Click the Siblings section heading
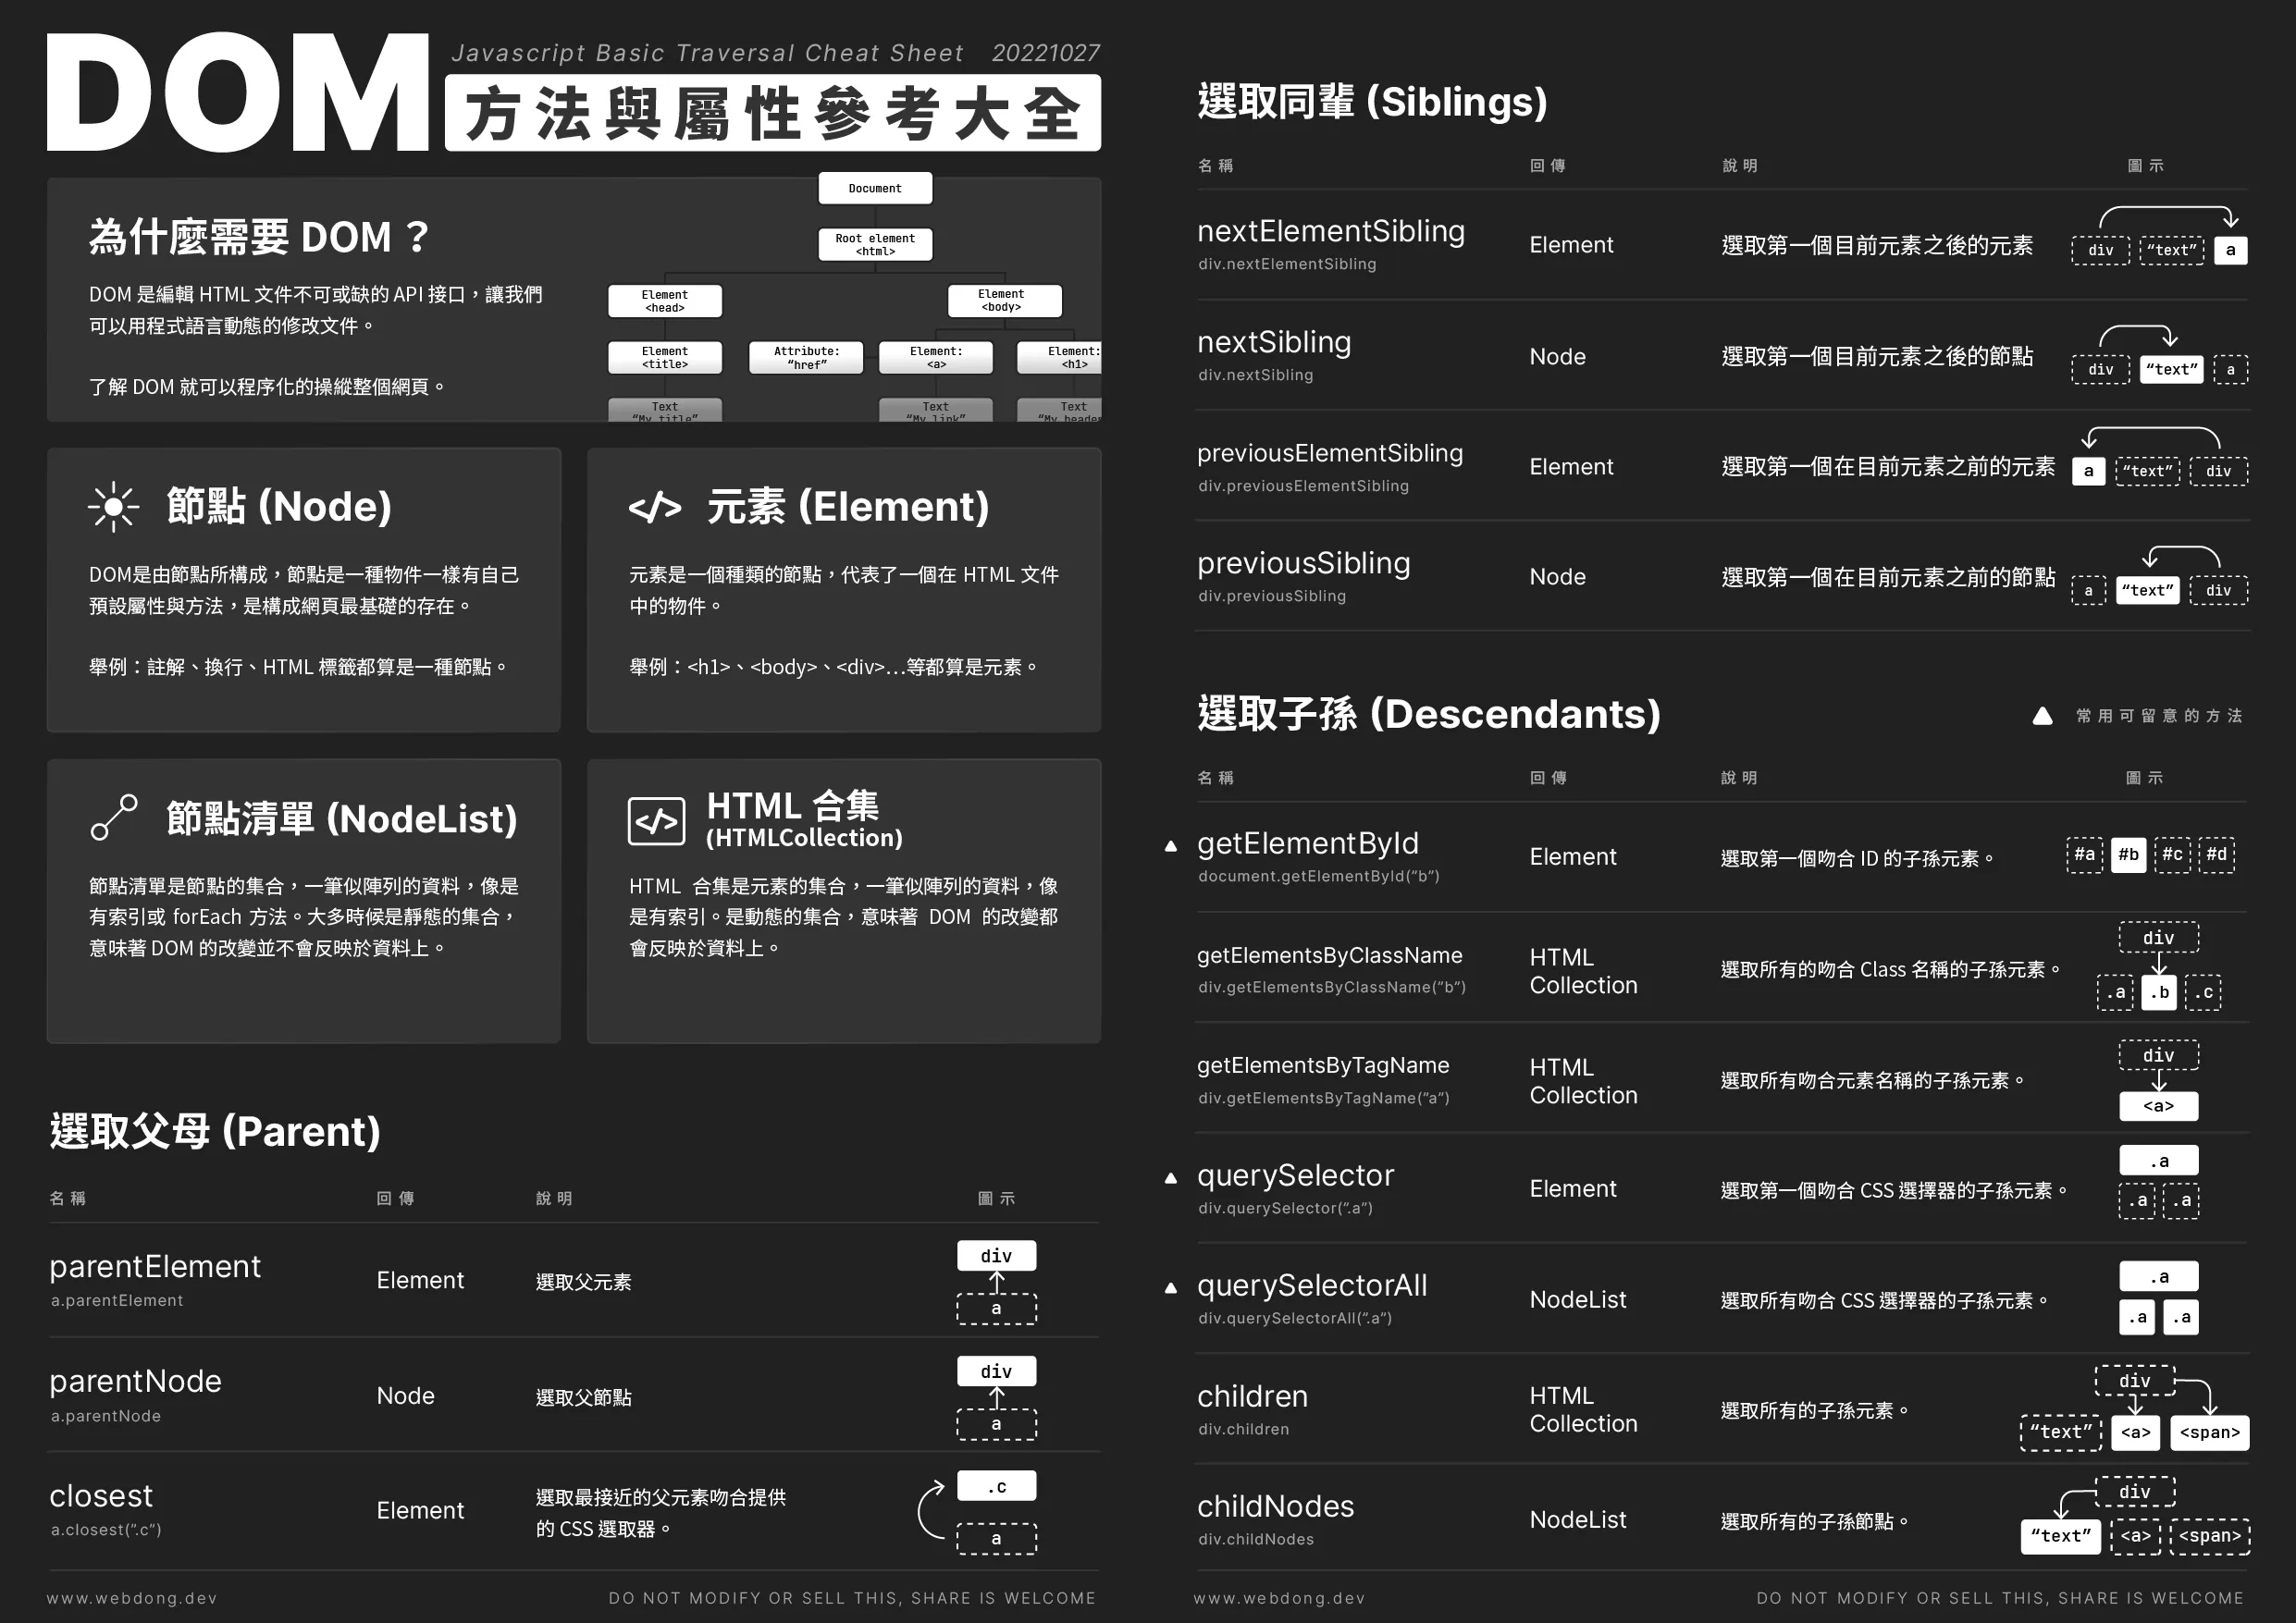This screenshot has width=2296, height=1623. 1372,102
